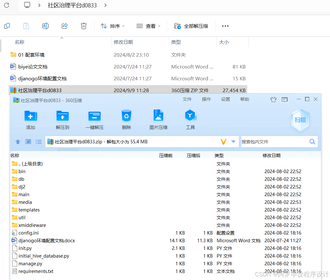Screen dimensions: 330x280
Task: Switch to large icon view in 360压缩
Action: (x=28, y=142)
